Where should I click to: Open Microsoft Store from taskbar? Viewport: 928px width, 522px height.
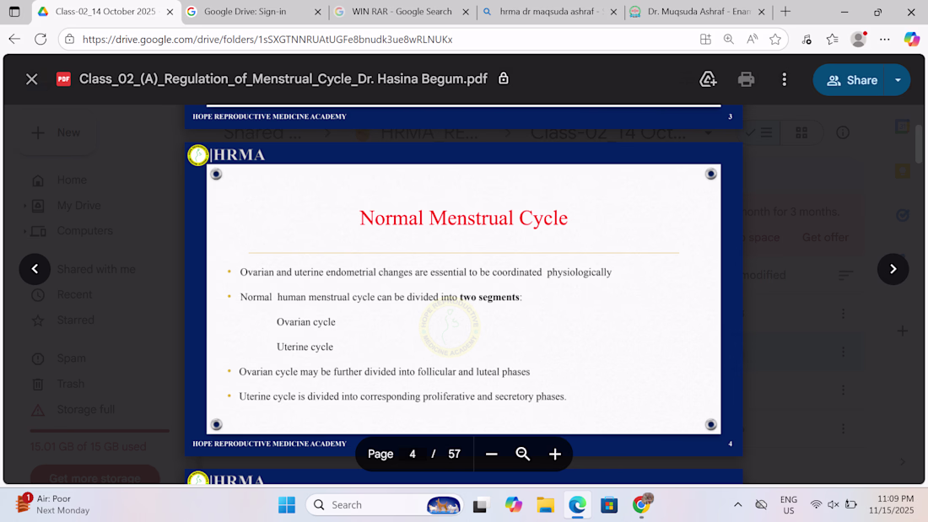609,505
